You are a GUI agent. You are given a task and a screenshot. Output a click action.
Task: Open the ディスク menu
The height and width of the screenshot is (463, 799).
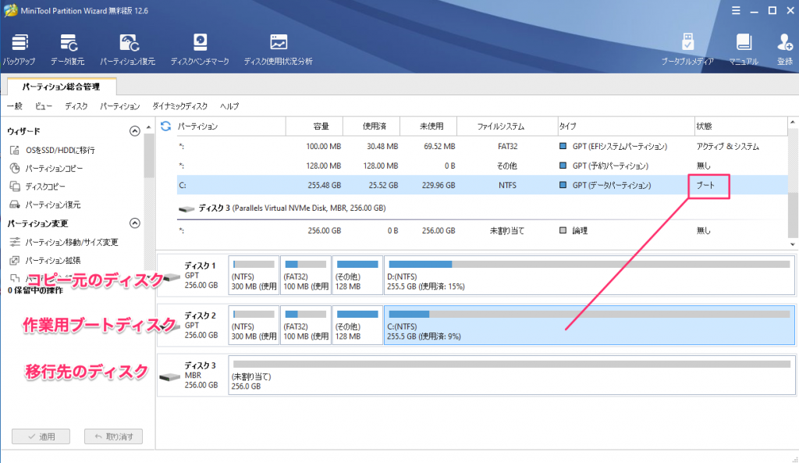tap(76, 106)
